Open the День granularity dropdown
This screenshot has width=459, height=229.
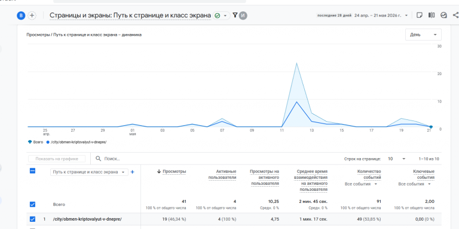423,35
